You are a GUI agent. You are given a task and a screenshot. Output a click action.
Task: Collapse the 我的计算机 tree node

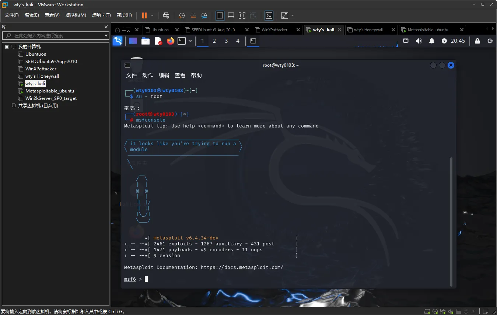click(x=7, y=47)
